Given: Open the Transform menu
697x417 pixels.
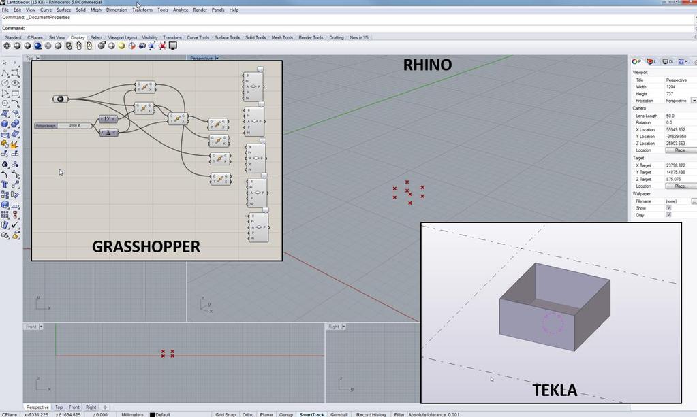Looking at the screenshot, I should (142, 10).
